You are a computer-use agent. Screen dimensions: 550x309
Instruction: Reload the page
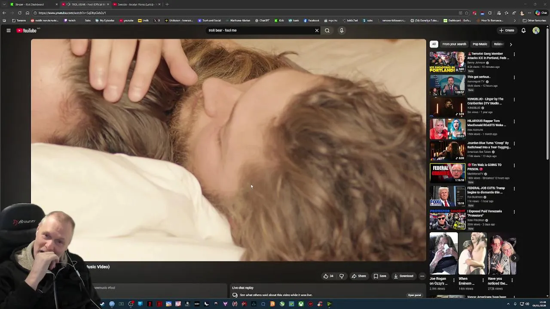tap(20, 13)
